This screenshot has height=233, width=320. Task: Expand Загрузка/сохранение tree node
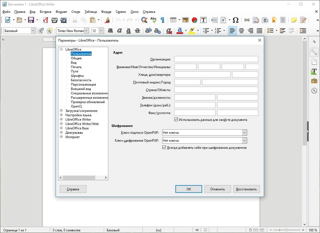click(61, 110)
